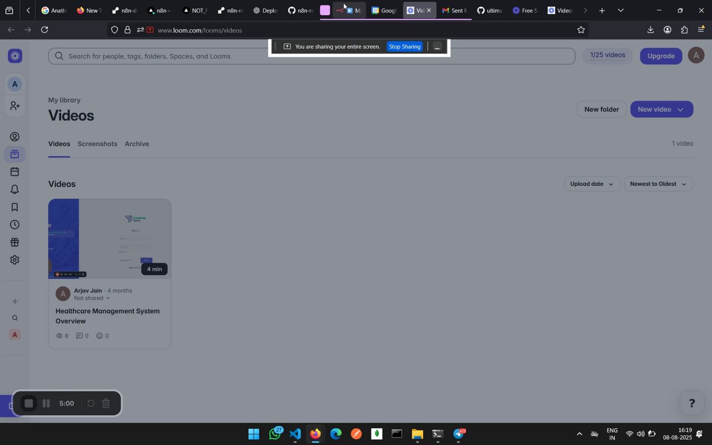
Task: Open notifications bell in Loom sidebar
Action: (15, 190)
